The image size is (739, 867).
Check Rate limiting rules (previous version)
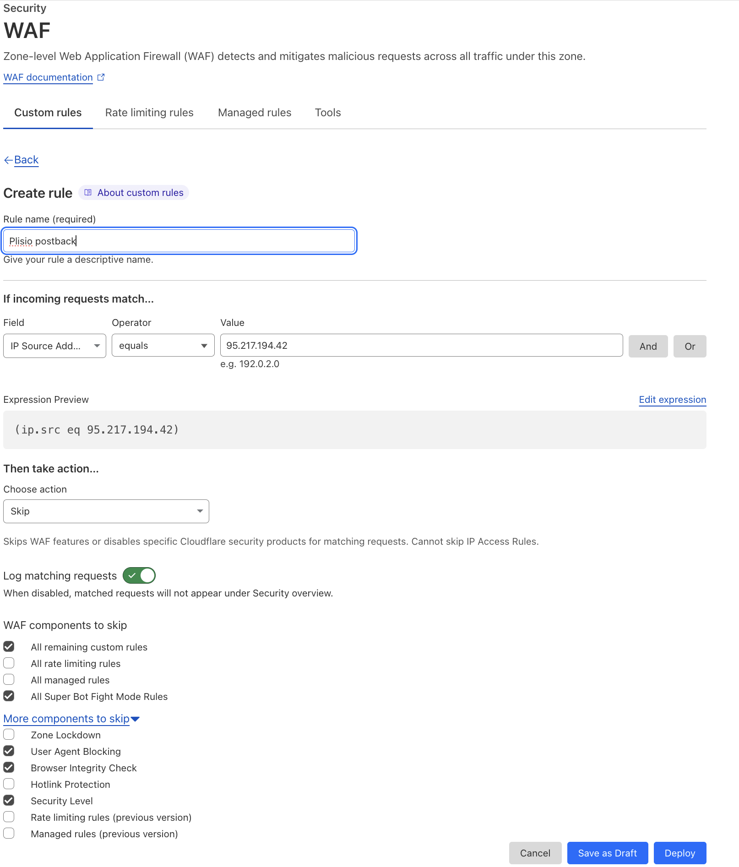[9, 817]
